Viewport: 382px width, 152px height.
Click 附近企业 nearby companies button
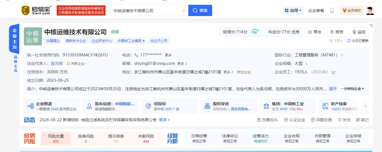point(244,72)
